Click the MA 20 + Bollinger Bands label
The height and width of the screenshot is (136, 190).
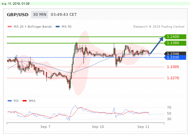[x=33, y=27]
